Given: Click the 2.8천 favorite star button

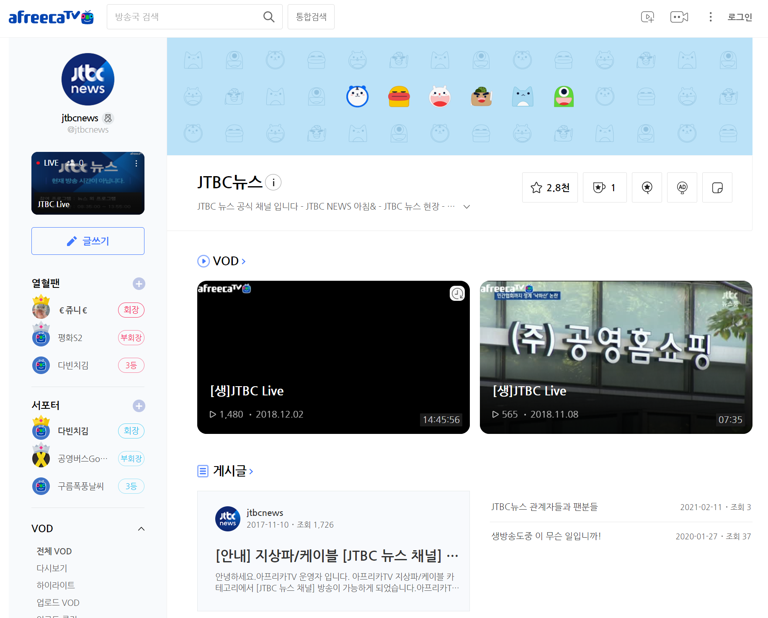Looking at the screenshot, I should tap(550, 187).
